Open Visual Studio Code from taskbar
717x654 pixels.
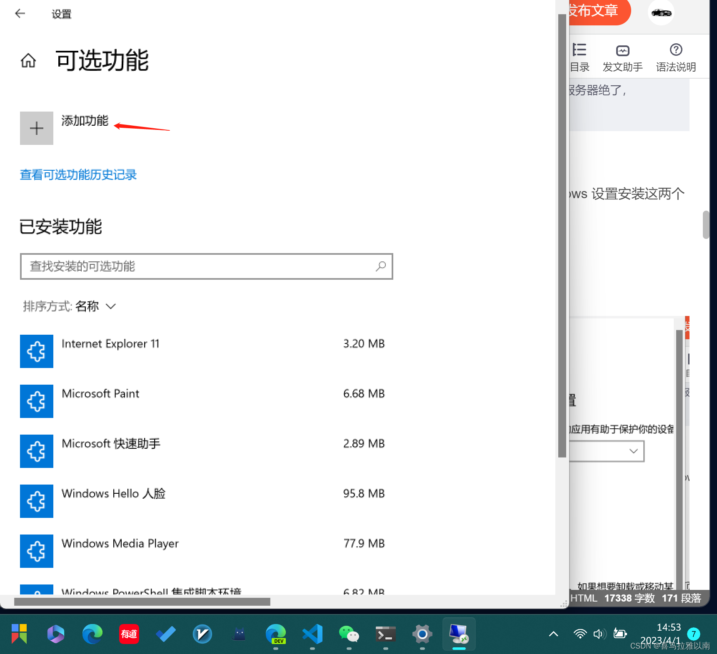click(x=312, y=634)
